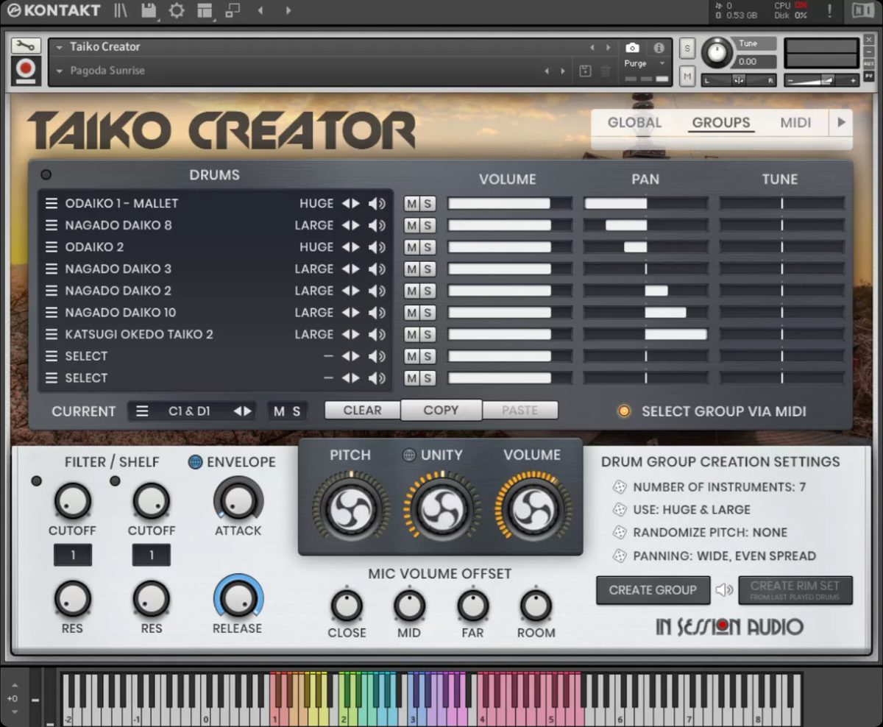This screenshot has height=727, width=883.
Task: Click the COPY button
Action: tap(441, 411)
